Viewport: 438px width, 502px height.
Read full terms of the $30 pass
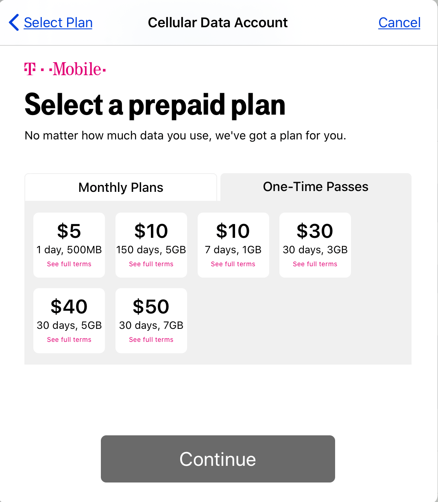(x=315, y=264)
